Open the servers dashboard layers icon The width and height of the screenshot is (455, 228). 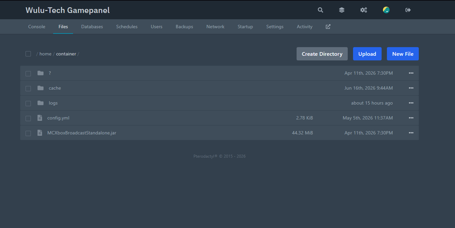(x=342, y=10)
